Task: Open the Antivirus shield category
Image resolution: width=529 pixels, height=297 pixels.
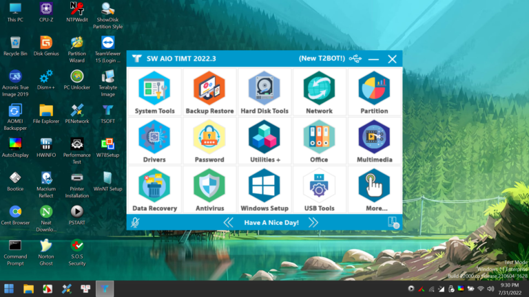Action: [x=209, y=190]
